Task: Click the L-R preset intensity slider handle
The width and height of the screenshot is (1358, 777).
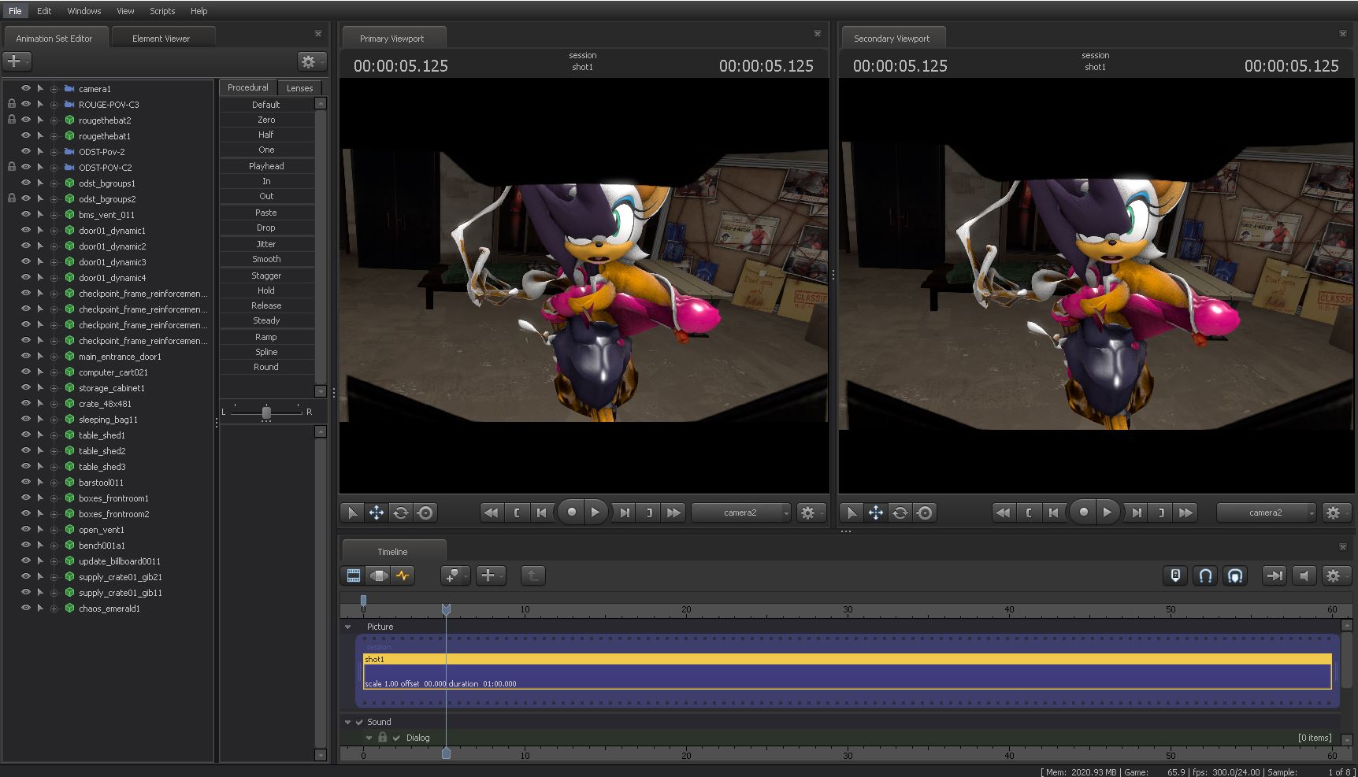Action: click(x=266, y=413)
